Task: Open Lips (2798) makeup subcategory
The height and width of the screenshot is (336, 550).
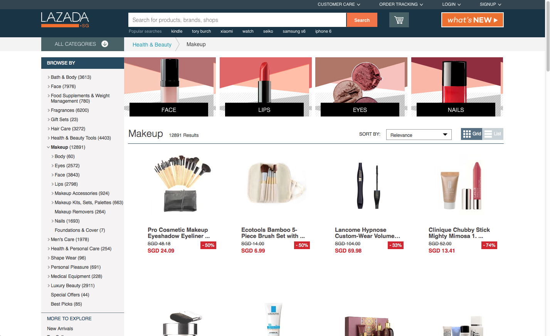Action: click(66, 184)
